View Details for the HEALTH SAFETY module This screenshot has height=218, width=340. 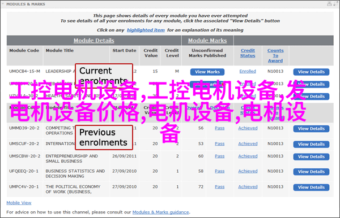[x=311, y=97]
